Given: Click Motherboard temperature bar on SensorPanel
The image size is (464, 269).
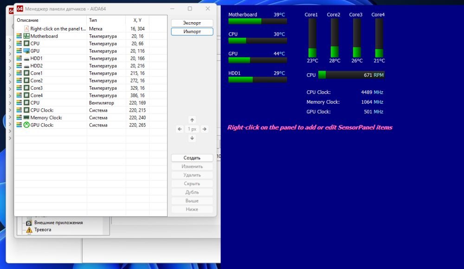Looking at the screenshot, I should (258, 21).
